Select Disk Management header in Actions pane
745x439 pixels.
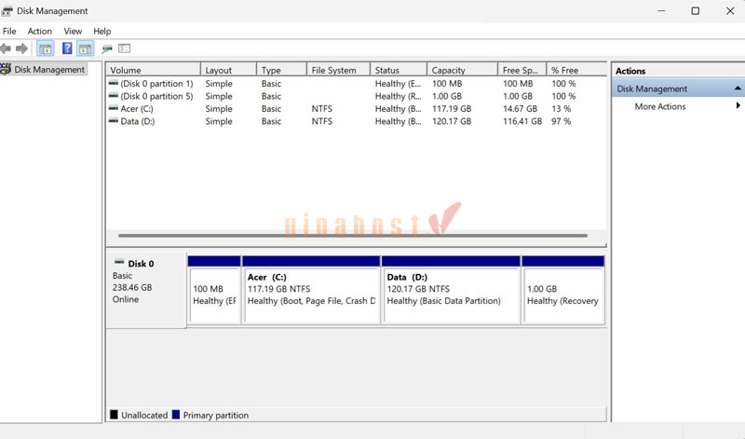(679, 89)
